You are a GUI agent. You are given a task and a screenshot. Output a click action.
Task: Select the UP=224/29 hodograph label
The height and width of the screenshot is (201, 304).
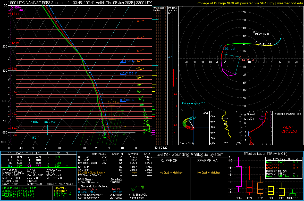pyautogui.click(x=264, y=44)
